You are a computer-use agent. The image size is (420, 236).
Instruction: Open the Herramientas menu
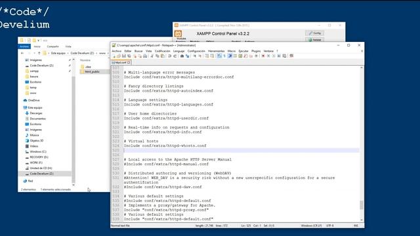[x=216, y=51]
